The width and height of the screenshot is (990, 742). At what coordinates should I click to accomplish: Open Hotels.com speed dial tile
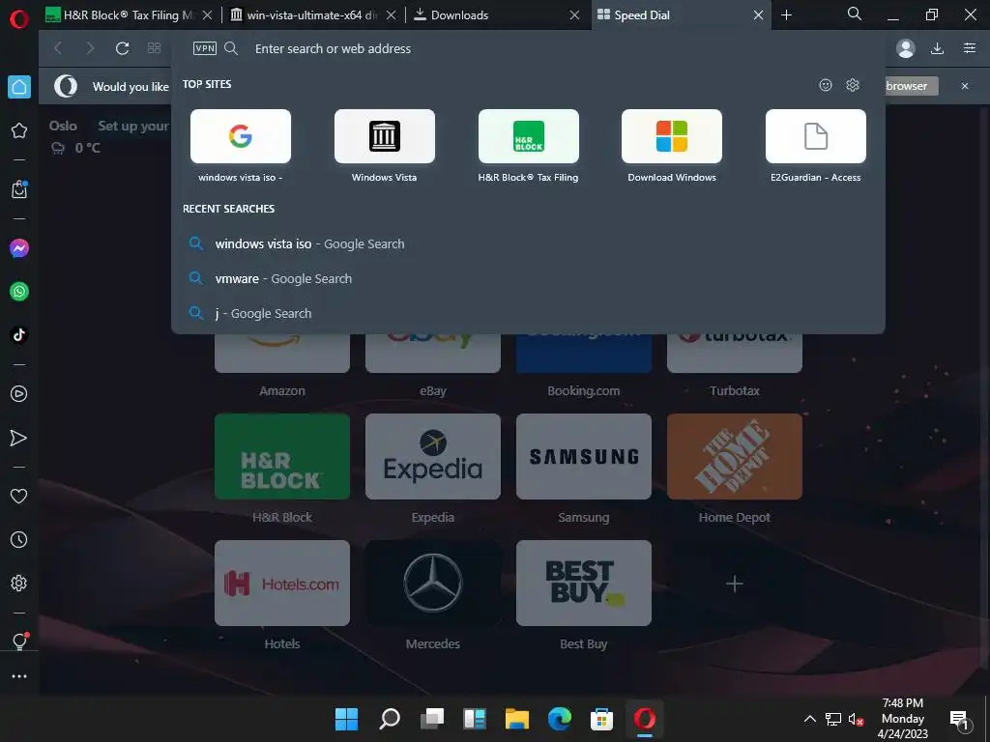[282, 583]
